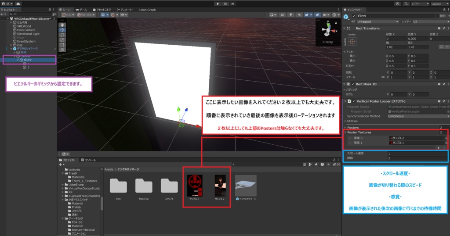Click the Pause button
Viewport: 450px width, 236px height.
pos(225,4)
